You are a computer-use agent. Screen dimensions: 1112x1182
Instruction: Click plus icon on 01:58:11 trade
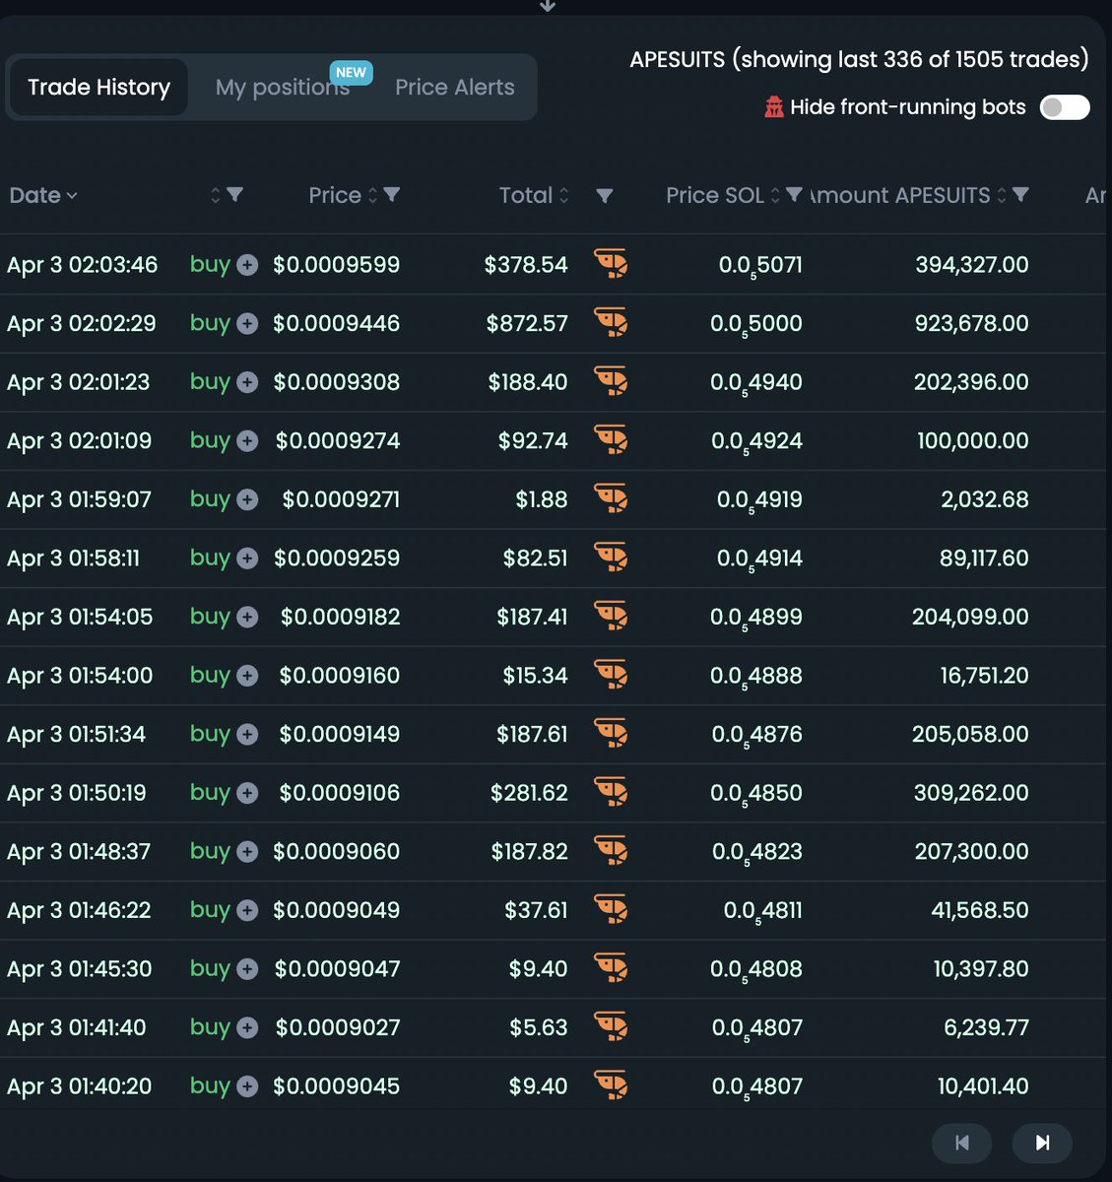click(247, 558)
